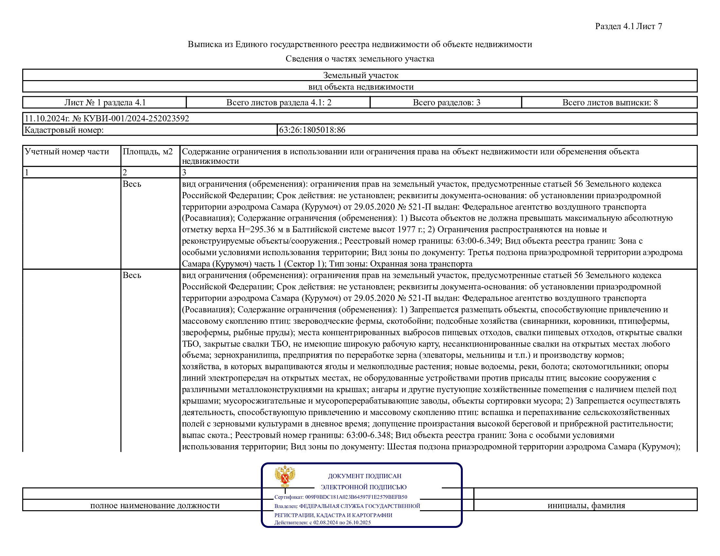Click the cadastral number 63:26:1805018:86
This screenshot has width=720, height=556.
(x=312, y=130)
